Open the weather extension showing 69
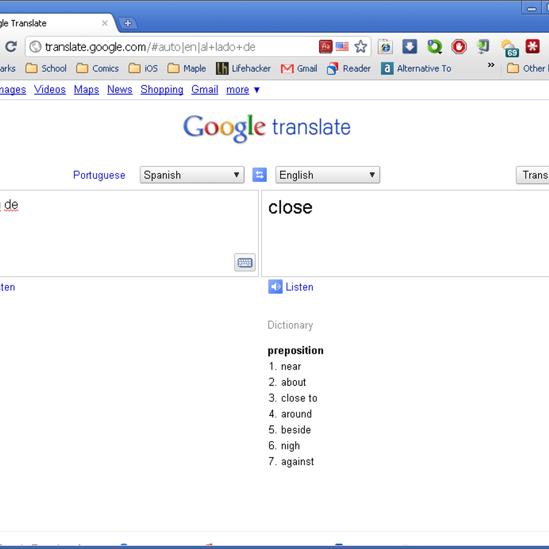Image resolution: width=549 pixels, height=549 pixels. pos(509,48)
